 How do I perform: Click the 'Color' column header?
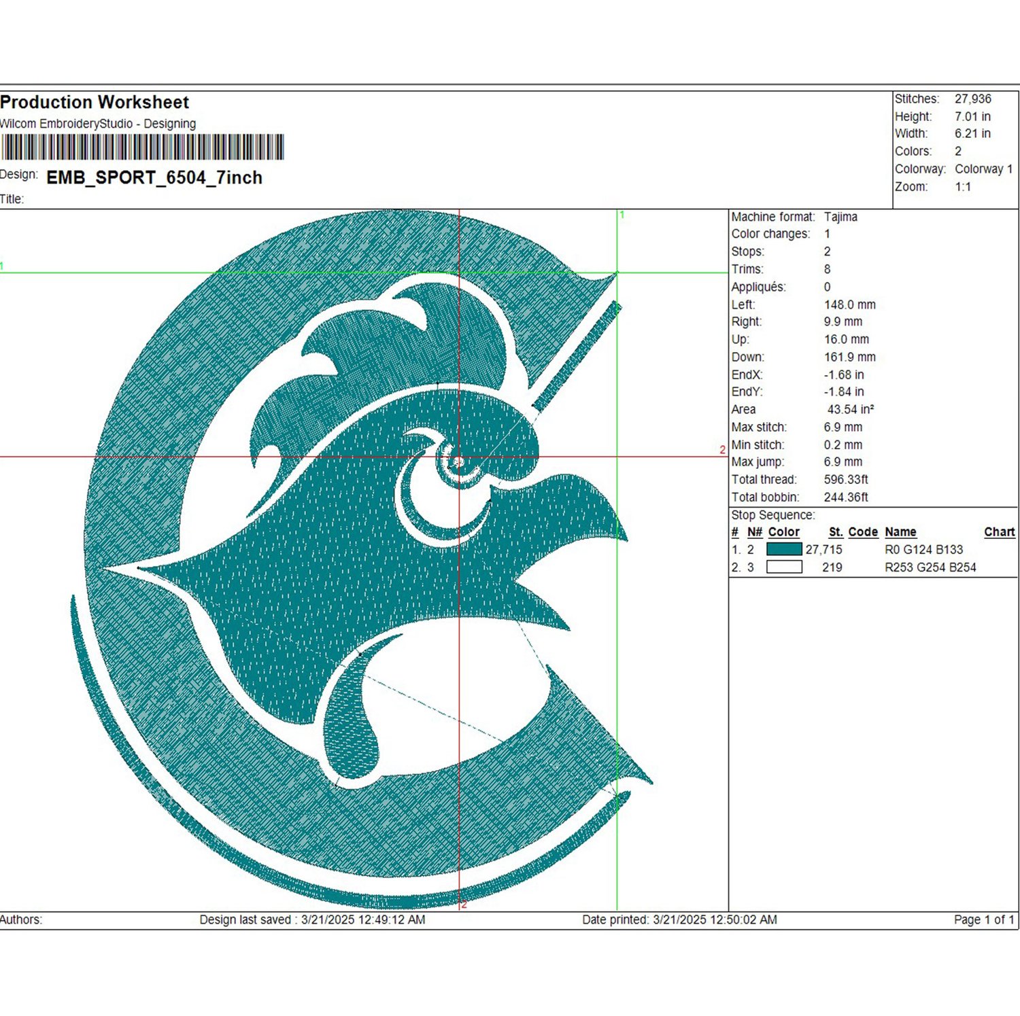[x=784, y=532]
